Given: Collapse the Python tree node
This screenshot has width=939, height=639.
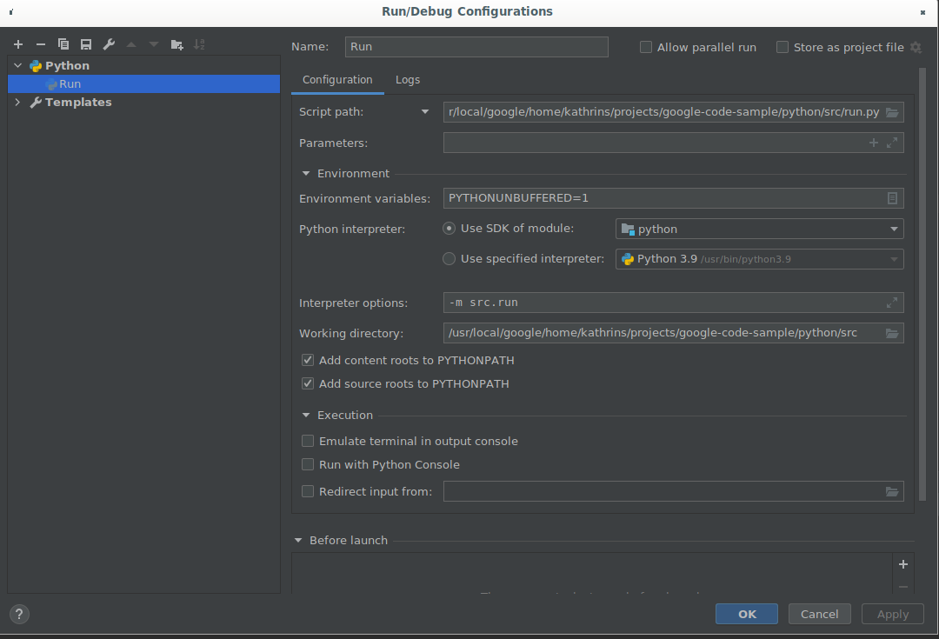Looking at the screenshot, I should (x=18, y=65).
